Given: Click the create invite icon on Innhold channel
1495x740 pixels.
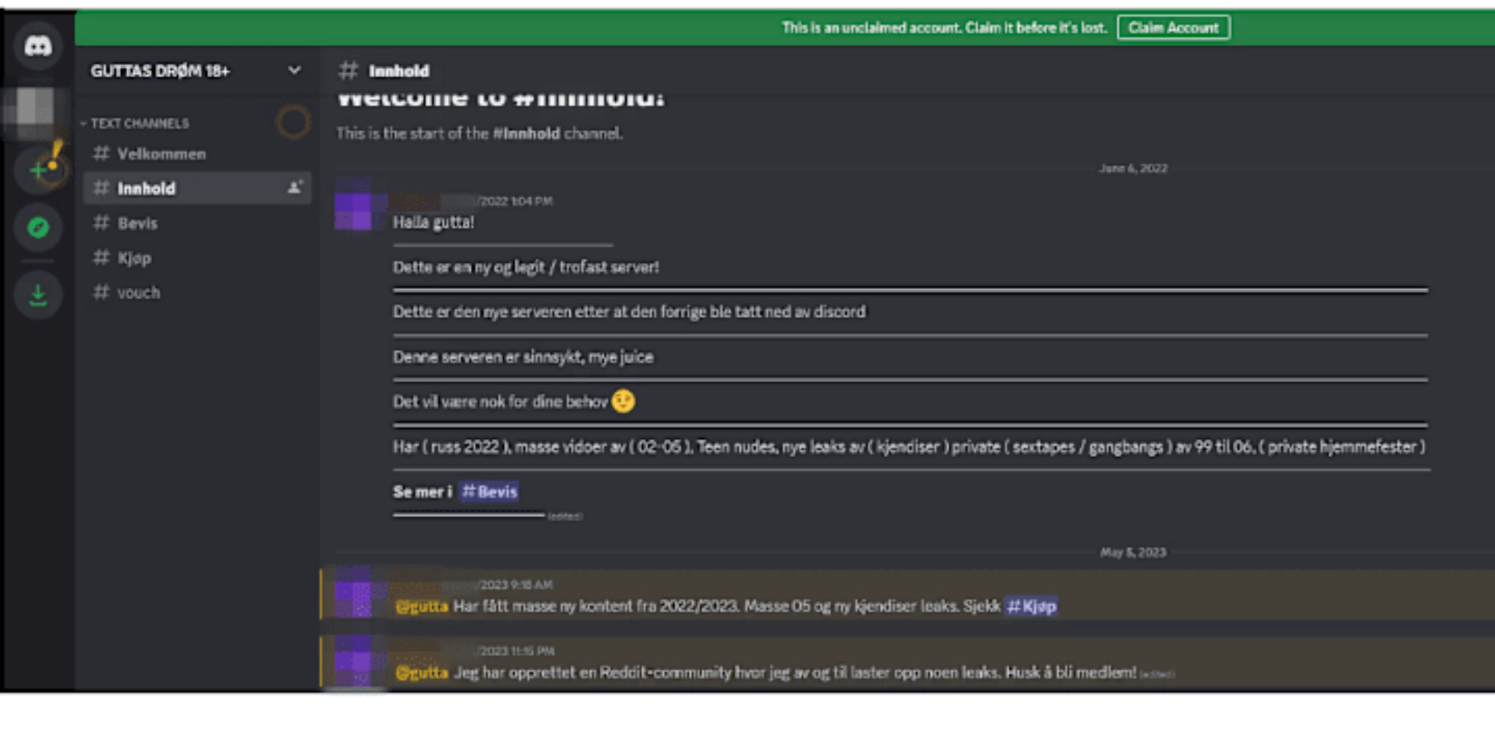Looking at the screenshot, I should click(295, 187).
